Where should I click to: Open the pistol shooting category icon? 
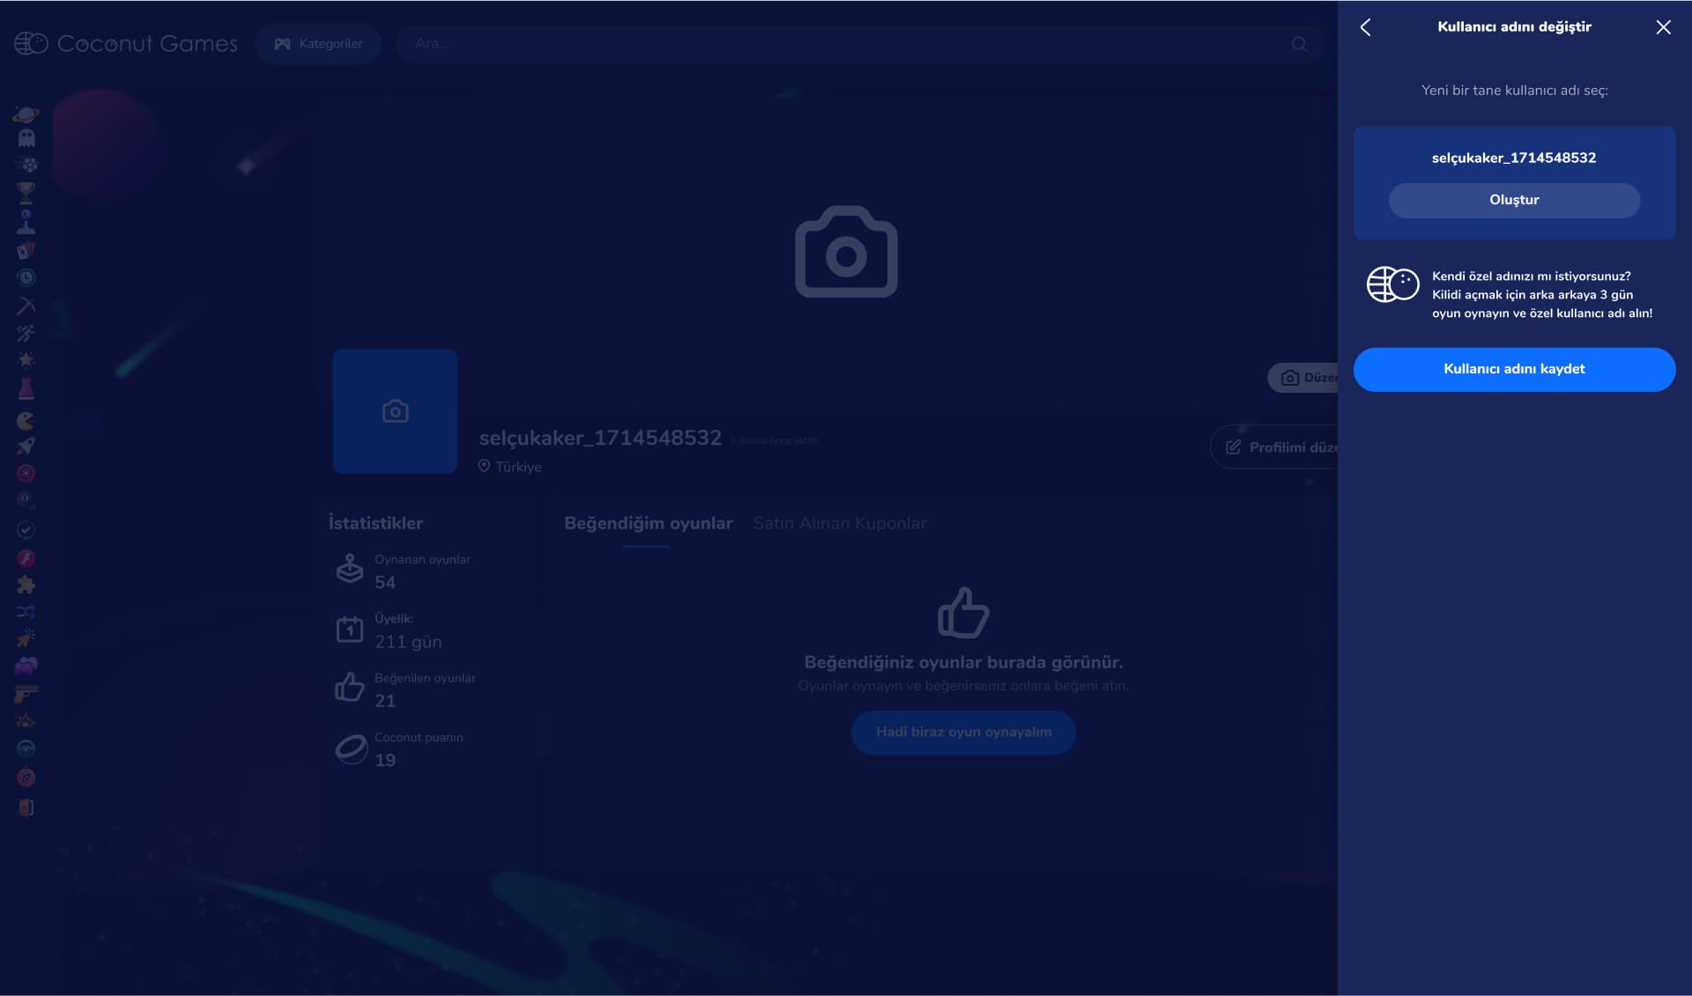click(x=26, y=694)
